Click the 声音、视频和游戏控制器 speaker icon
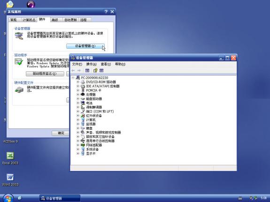Screen dimensions: 270x202 coord(83,132)
